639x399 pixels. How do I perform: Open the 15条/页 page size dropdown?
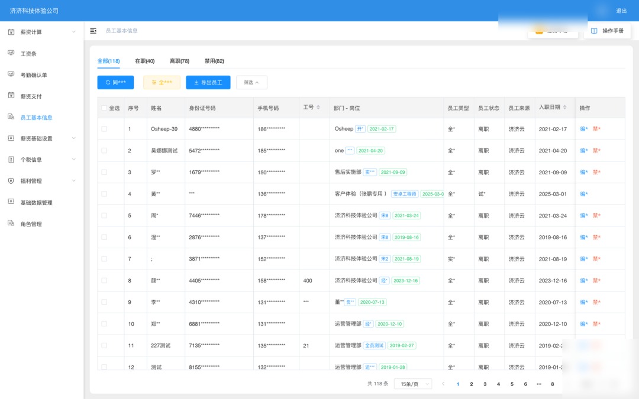tap(413, 384)
